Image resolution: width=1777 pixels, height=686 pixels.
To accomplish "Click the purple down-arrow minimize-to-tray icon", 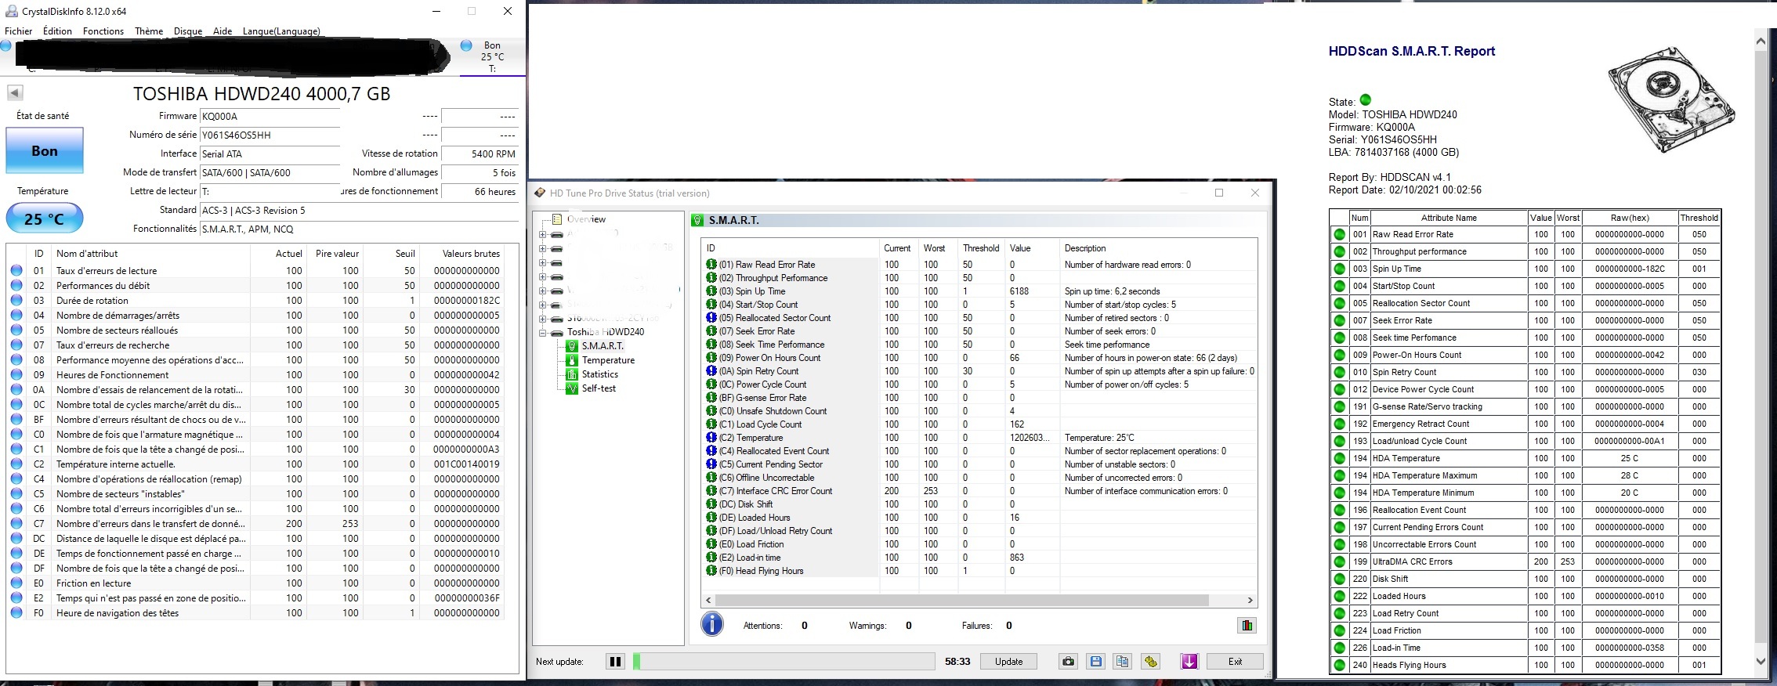I will (x=1189, y=662).
